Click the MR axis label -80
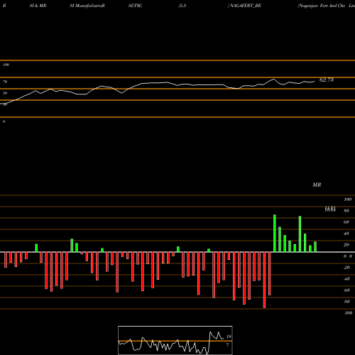The height and width of the screenshot is (355, 355). tap(346, 302)
